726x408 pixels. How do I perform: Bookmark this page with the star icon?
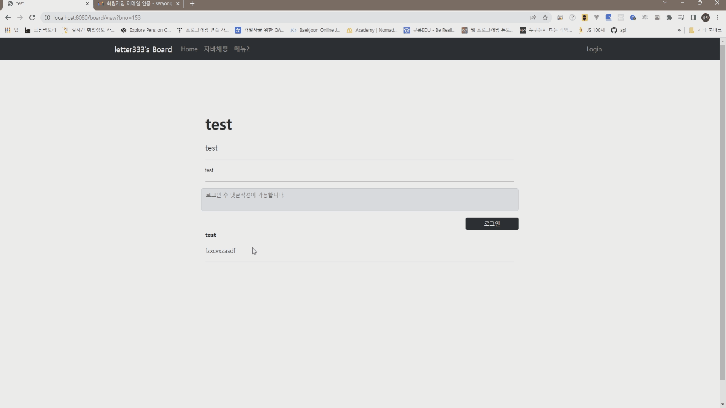click(x=545, y=17)
